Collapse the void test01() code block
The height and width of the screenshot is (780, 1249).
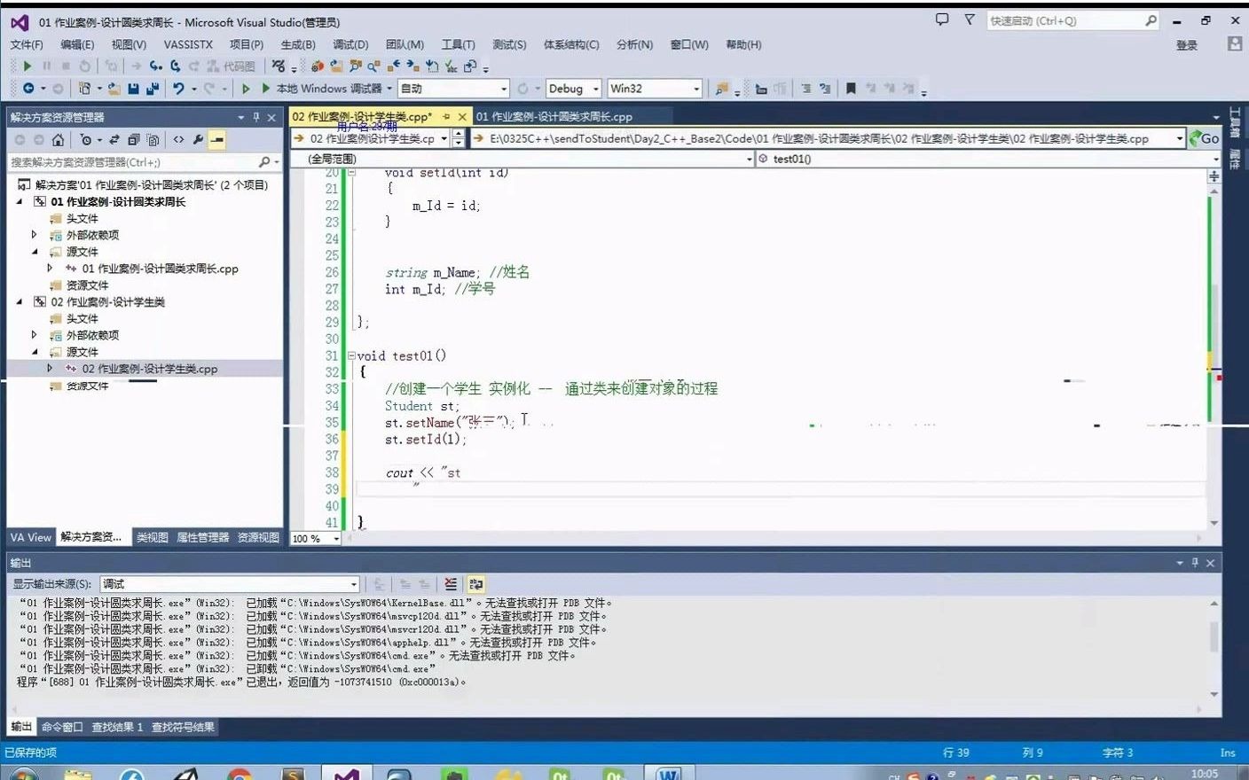pos(352,355)
